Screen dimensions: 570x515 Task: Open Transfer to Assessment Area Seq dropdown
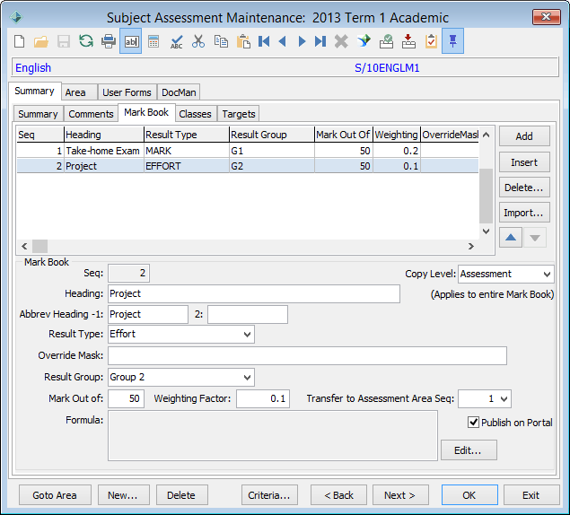[504, 399]
